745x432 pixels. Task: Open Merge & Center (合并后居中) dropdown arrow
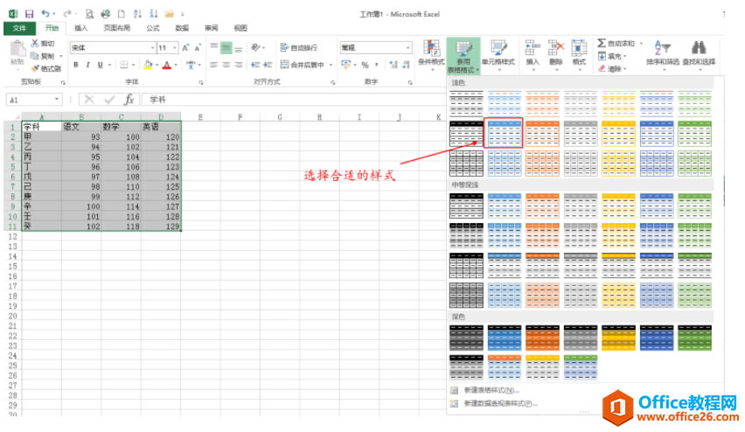click(331, 65)
